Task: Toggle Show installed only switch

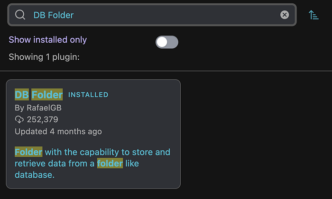Action: [x=167, y=42]
